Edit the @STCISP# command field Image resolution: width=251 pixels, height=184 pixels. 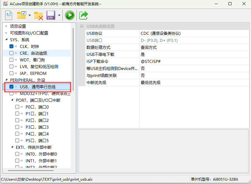click(x=150, y=61)
